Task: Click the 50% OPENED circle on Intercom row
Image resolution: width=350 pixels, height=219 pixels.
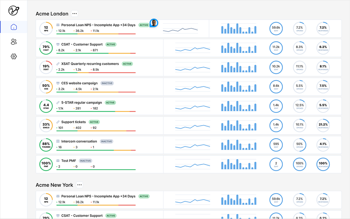Action: tap(300, 145)
